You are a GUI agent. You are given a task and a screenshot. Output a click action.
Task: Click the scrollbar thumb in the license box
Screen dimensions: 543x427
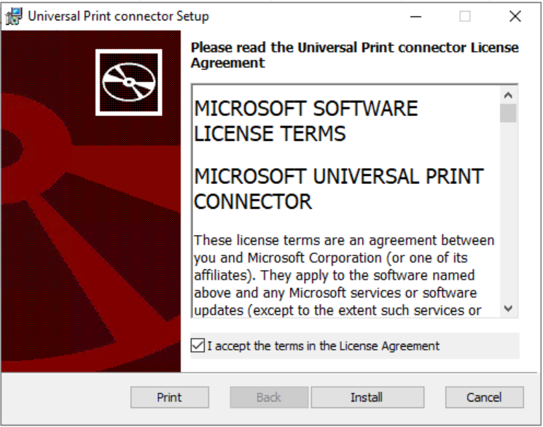508,113
